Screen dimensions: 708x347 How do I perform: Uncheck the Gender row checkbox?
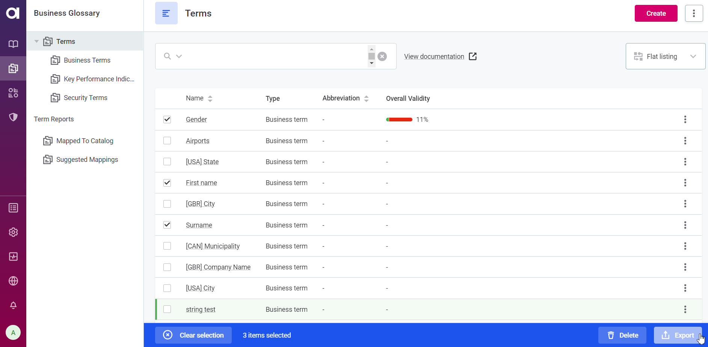click(167, 119)
